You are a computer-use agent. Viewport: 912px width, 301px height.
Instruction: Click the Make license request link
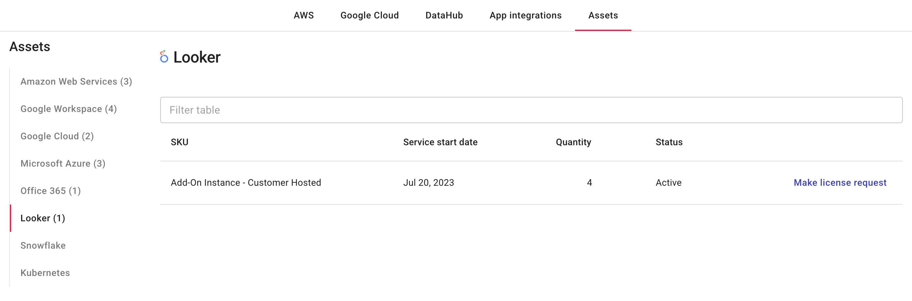coord(840,182)
